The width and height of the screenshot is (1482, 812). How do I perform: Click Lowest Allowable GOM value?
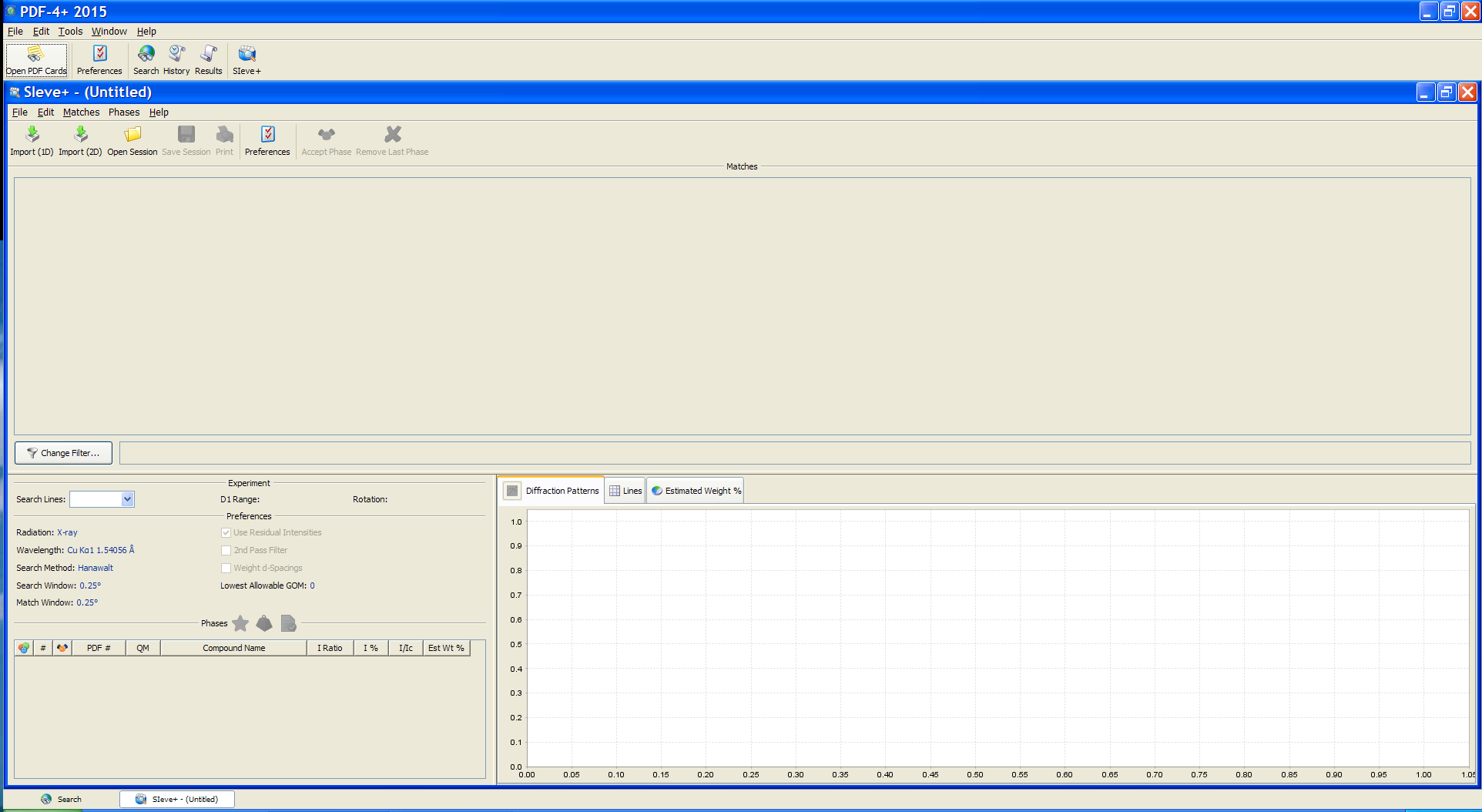pos(313,586)
